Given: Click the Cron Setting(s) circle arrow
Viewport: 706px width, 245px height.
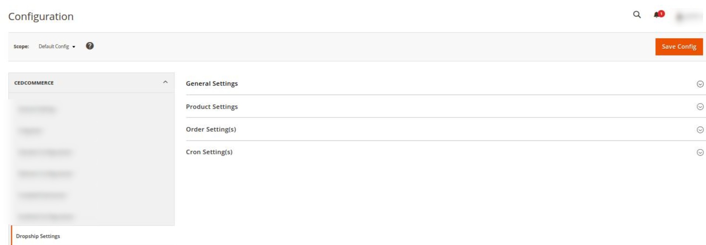Looking at the screenshot, I should tap(700, 152).
